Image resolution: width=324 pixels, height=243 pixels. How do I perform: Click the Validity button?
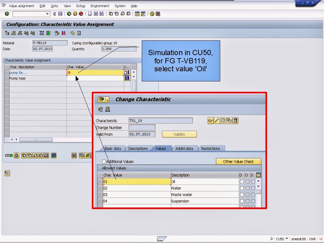click(x=179, y=134)
